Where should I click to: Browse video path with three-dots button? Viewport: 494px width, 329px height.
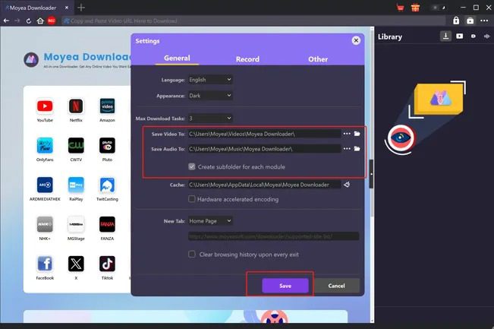347,133
